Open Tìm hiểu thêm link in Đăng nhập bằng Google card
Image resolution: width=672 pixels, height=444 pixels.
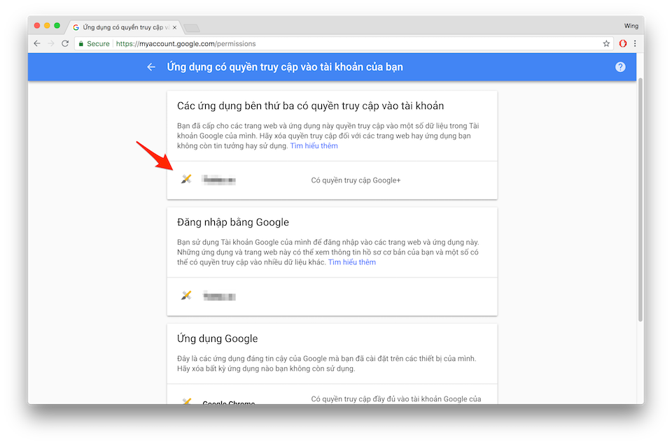point(352,262)
